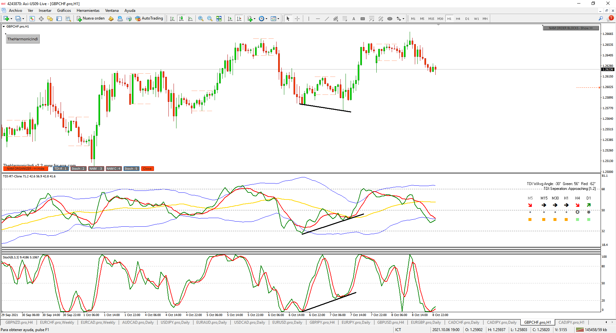Select the horizontal line tool
The width and height of the screenshot is (616, 333).
pyautogui.click(x=318, y=19)
